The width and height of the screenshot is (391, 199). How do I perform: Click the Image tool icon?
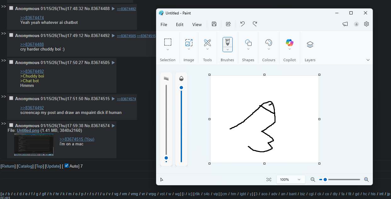click(x=189, y=43)
